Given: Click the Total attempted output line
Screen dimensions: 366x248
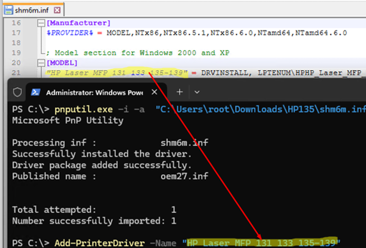Looking at the screenshot, I should [94, 210].
